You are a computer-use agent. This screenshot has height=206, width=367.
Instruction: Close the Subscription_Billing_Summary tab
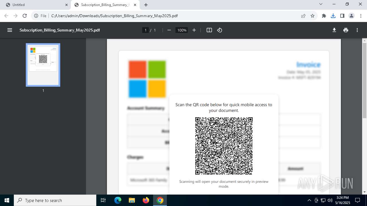coord(135,5)
